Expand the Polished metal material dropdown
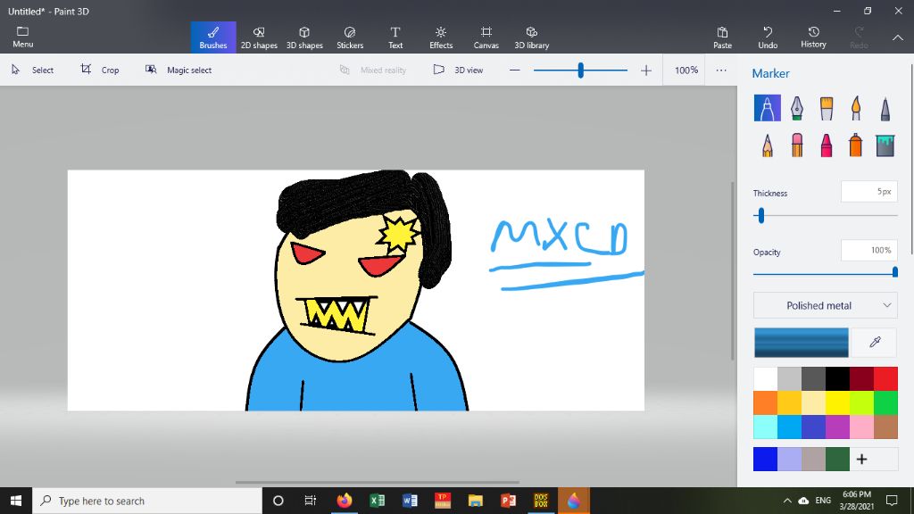The image size is (914, 514). click(825, 305)
